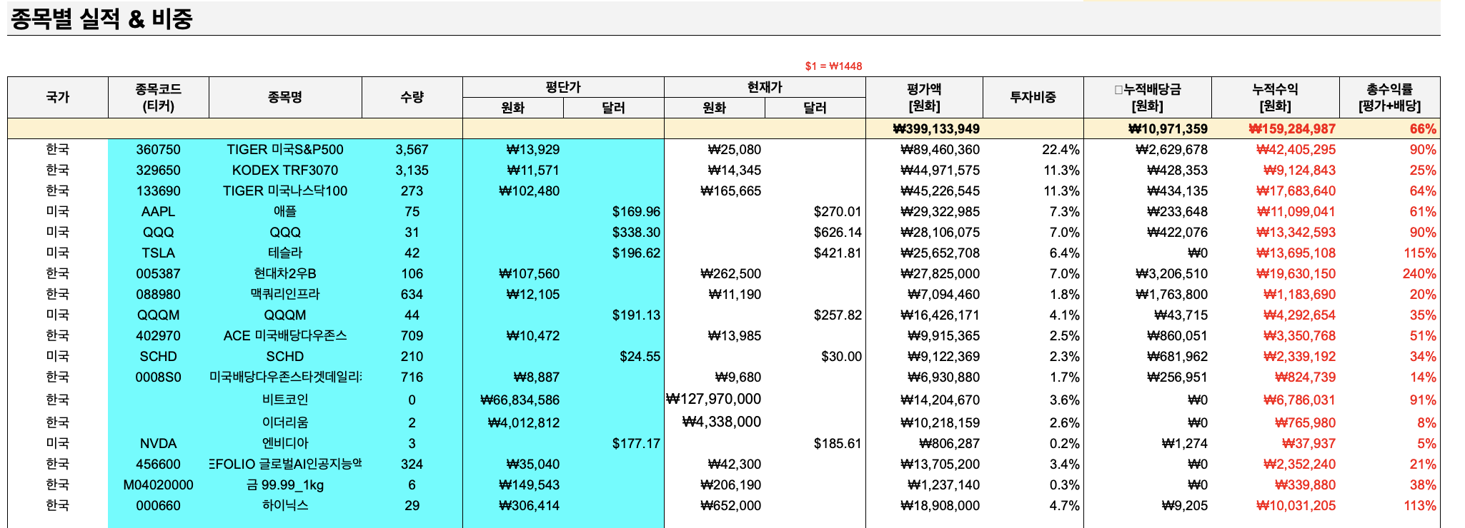The height and width of the screenshot is (528, 1465).
Task: Select the name cell 'ACE 미국배당다우존스'
Action: pos(285,336)
